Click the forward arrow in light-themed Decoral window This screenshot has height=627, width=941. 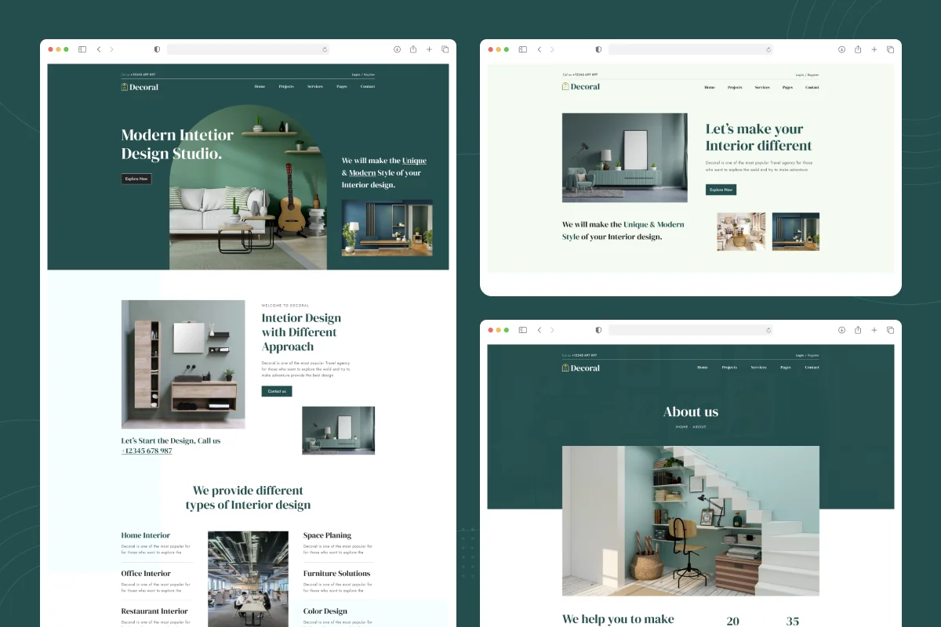coord(552,49)
